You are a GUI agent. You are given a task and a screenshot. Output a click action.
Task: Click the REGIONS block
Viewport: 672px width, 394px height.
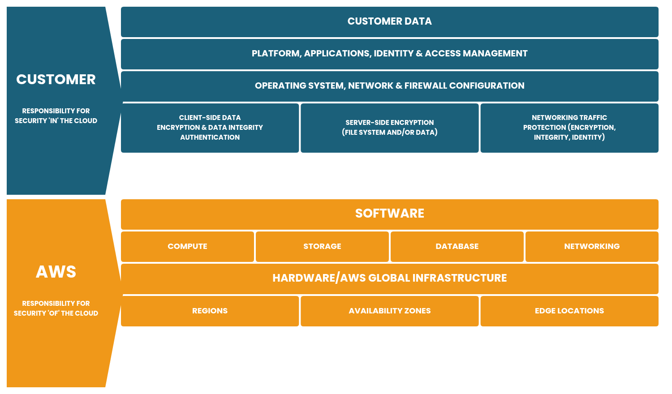210,311
